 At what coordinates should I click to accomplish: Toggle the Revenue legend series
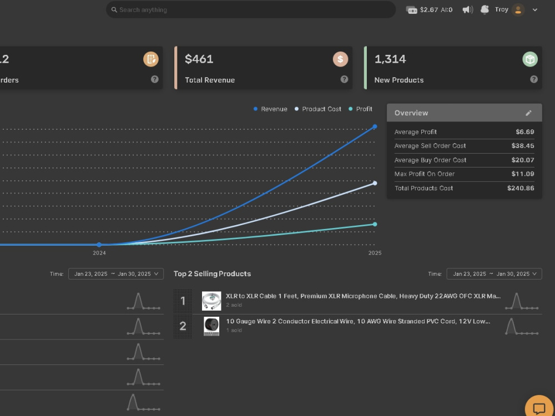[270, 109]
